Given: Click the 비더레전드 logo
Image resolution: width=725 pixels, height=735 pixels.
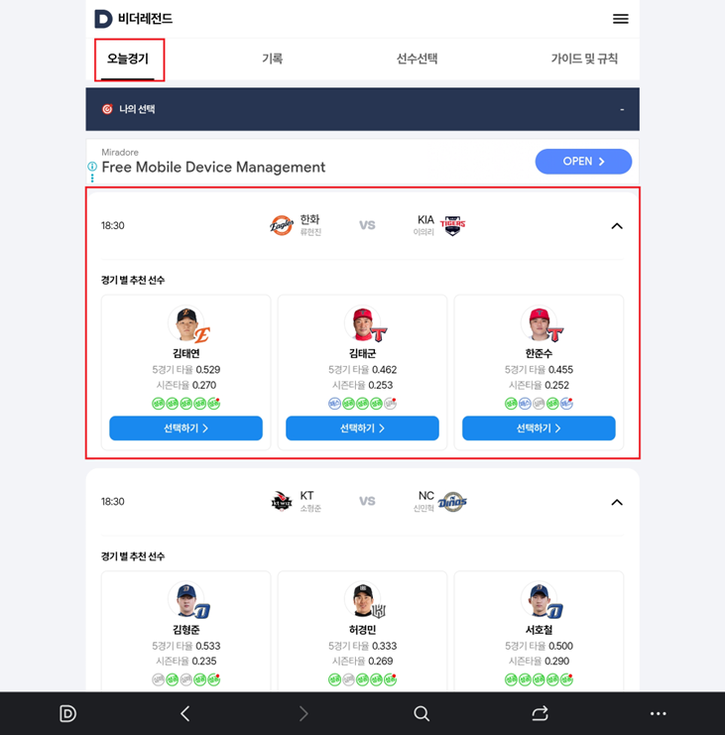Looking at the screenshot, I should coord(134,19).
